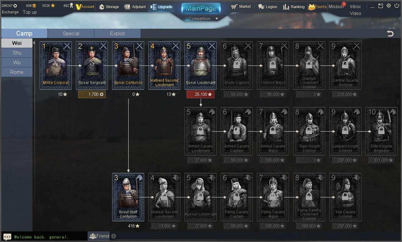Open the Ranking chart icon
Image resolution: width=402 pixels, height=242 pixels.
pos(286,7)
